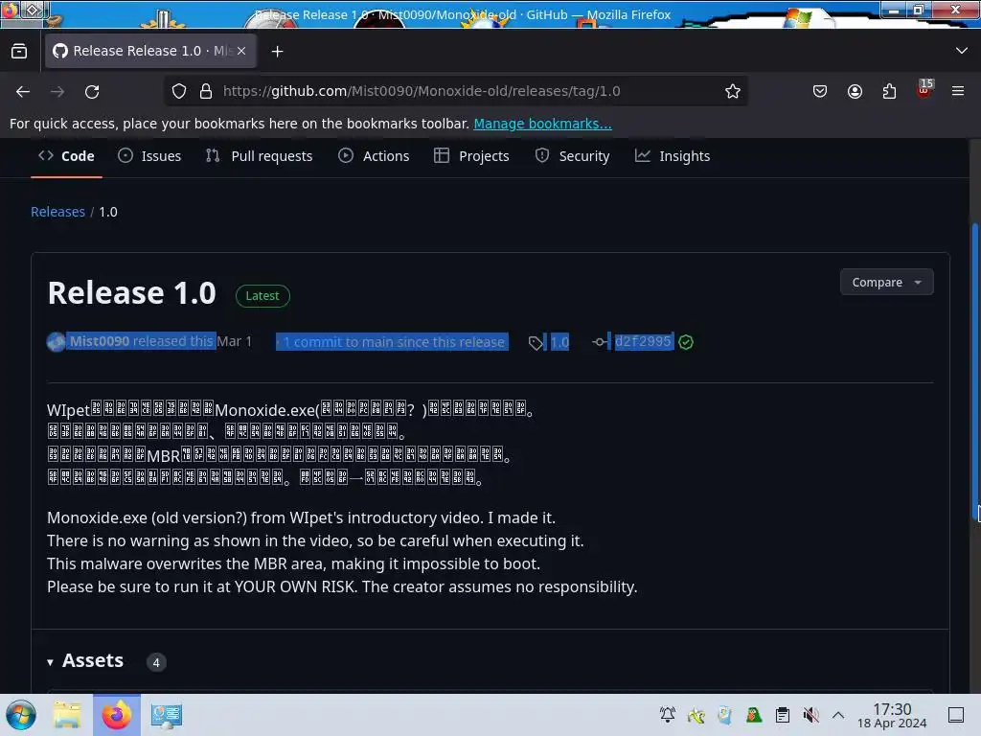Open Firefox application hamburger menu
The image size is (981, 736).
click(x=958, y=91)
